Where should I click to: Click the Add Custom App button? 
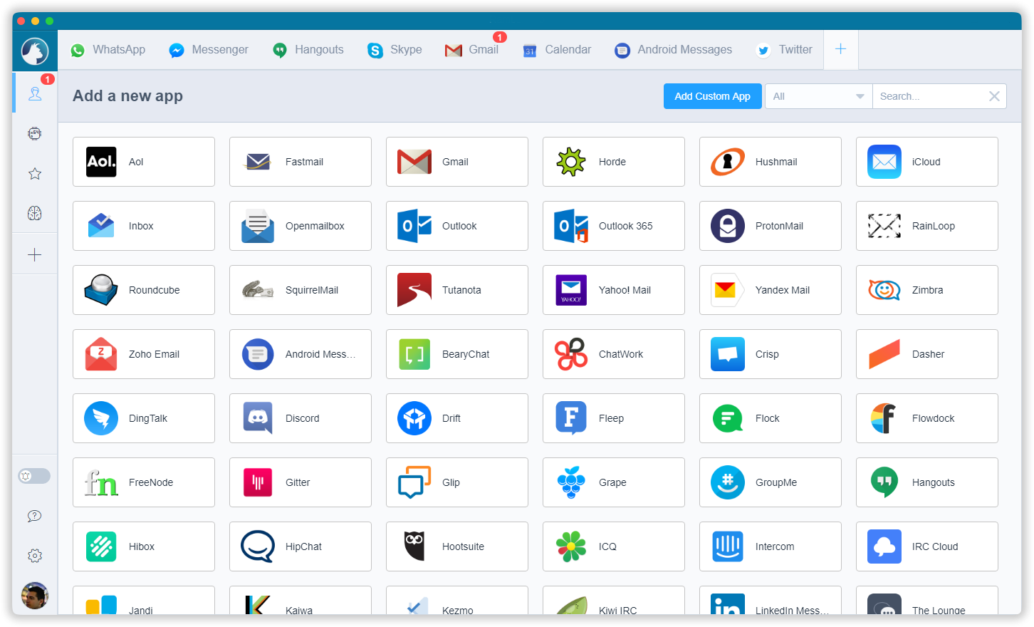[712, 95]
